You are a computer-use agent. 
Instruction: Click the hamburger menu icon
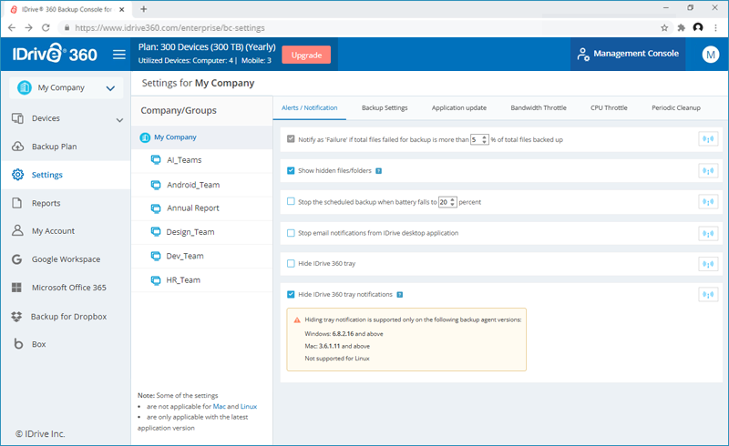[118, 55]
